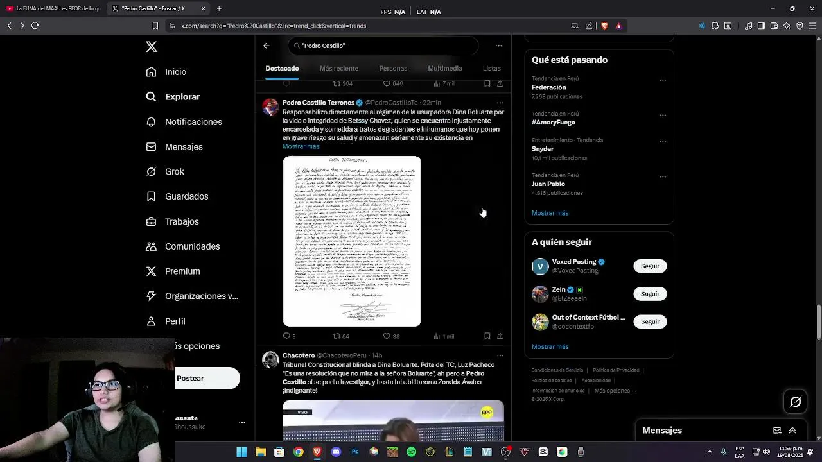Switch to La FUNA del MAAU tab
Screen dimensions: 822x462
[53, 8]
